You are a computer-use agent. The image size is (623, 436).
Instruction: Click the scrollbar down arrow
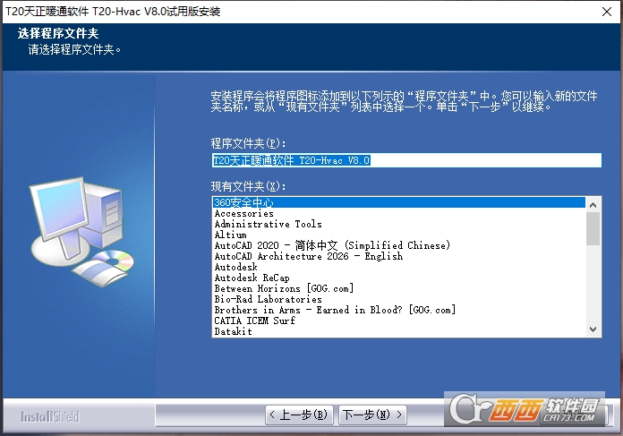[593, 329]
